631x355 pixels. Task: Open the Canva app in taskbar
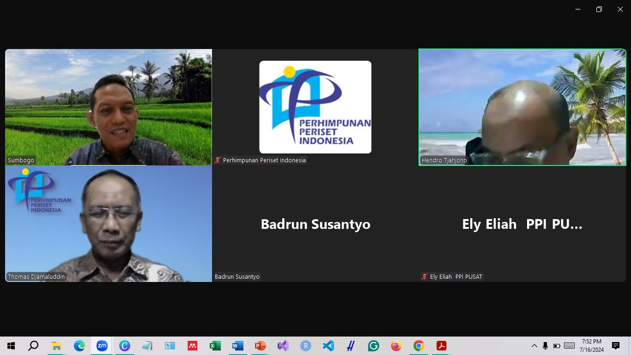pos(124,346)
